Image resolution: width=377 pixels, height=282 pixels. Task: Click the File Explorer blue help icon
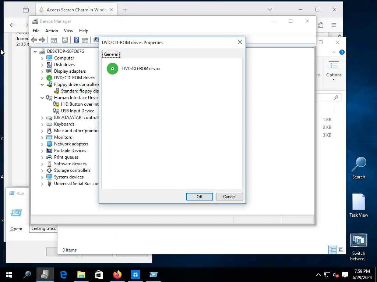pos(342,52)
